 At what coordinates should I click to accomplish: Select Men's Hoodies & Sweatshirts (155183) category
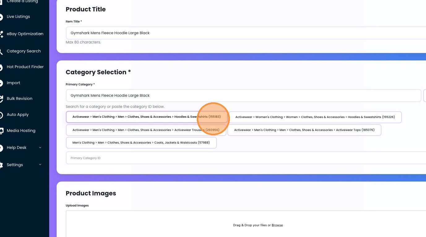(x=146, y=117)
